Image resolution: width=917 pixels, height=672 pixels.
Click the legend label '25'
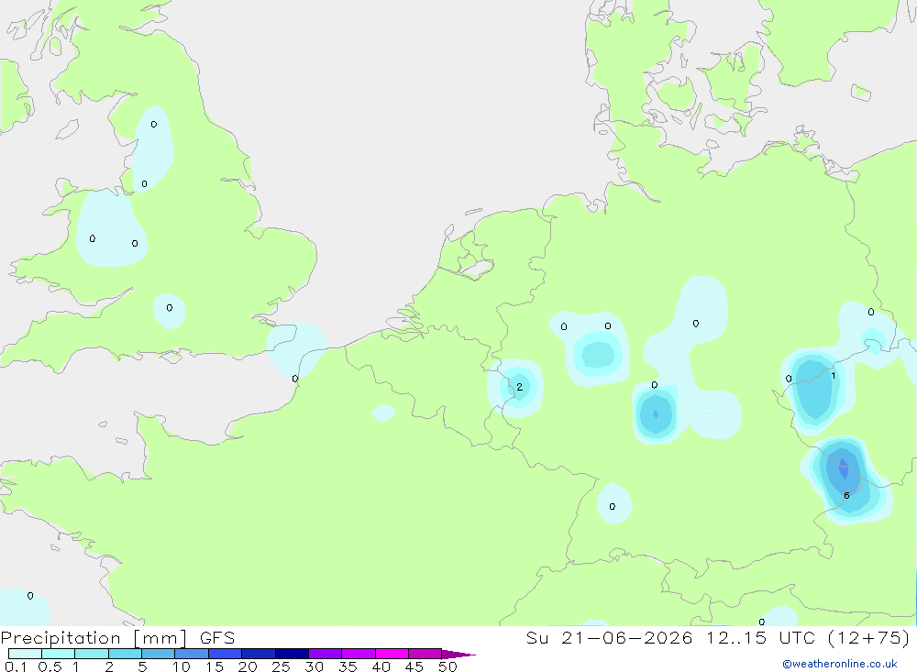pyautogui.click(x=282, y=666)
